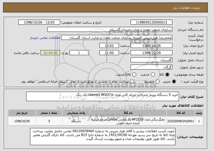Click the توضیحات خریدار description box

click(x=103, y=137)
